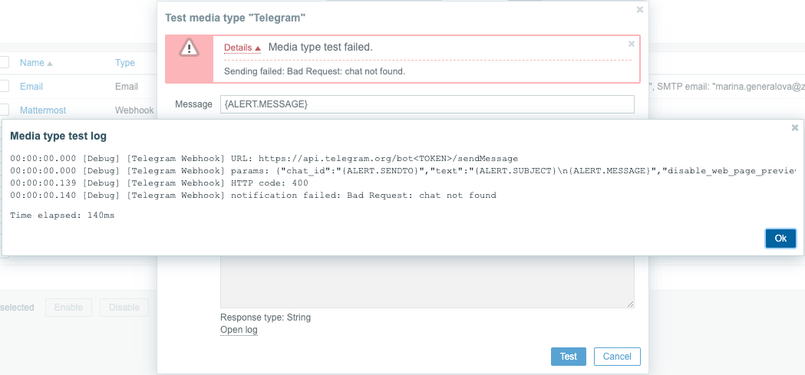Viewport: 805px width, 375px height.
Task: Click the Test button
Action: pos(569,357)
